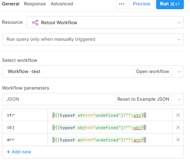This screenshot has width=190, height=163.
Task: Click the Retool Workflow resource icon
Action: (x=35, y=23)
